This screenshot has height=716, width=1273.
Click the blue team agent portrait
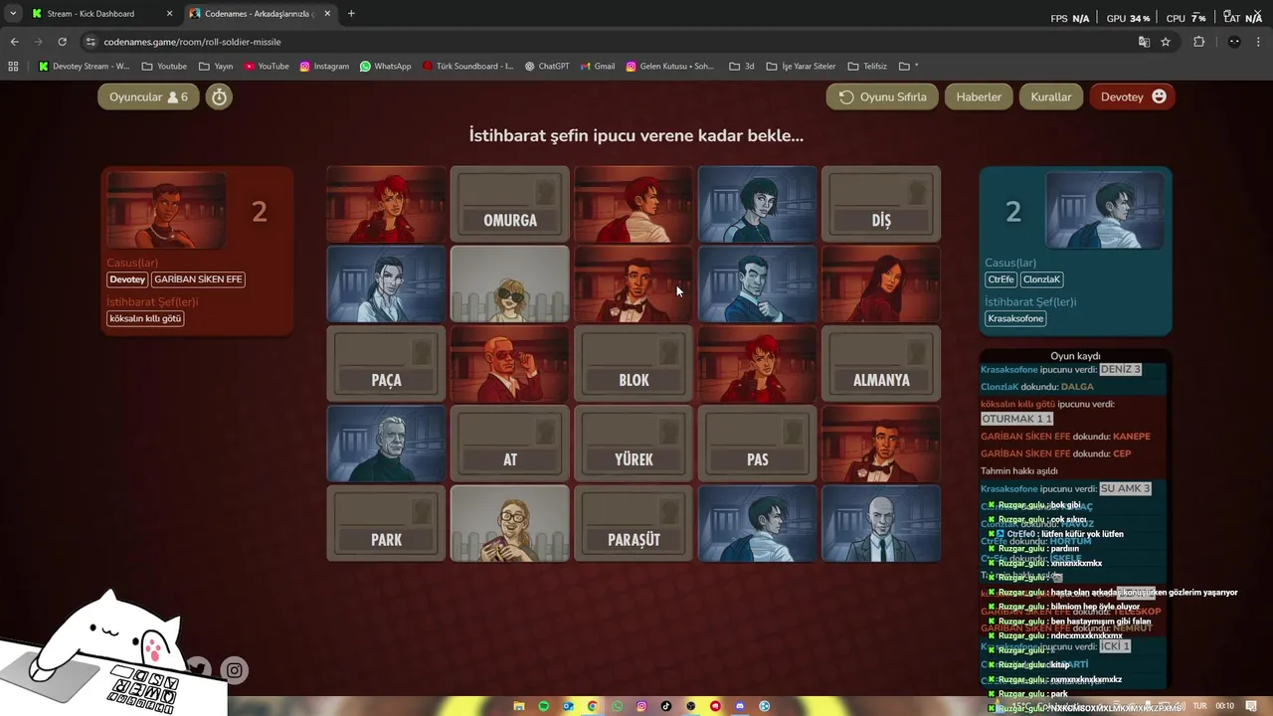click(x=1104, y=211)
